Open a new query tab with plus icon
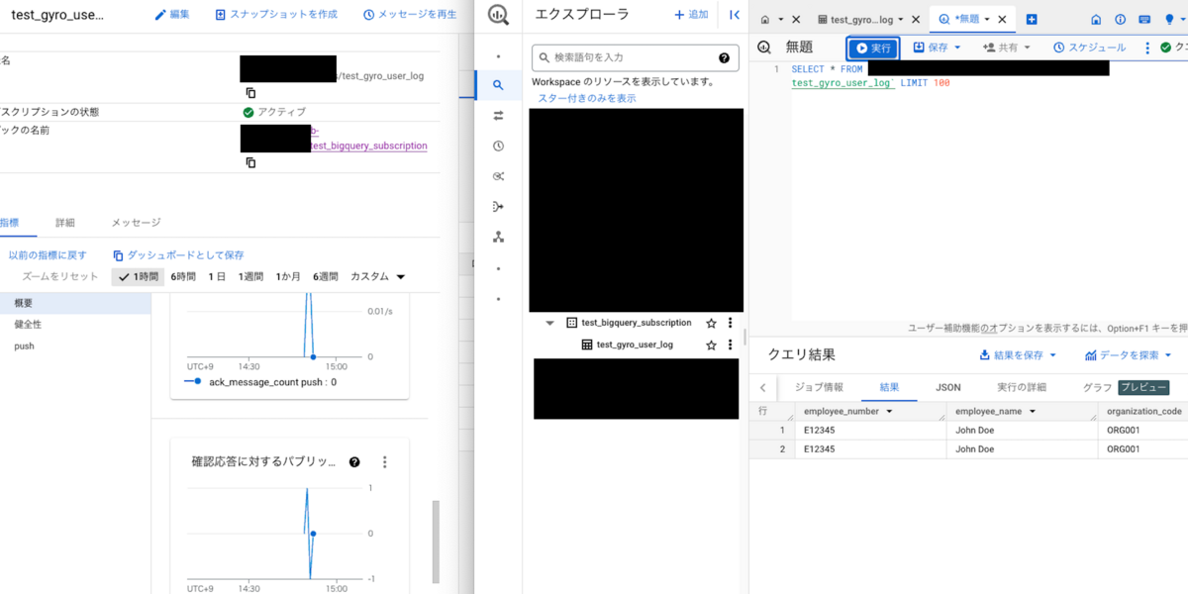This screenshot has width=1188, height=594. click(1032, 19)
